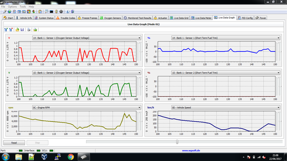This screenshot has height=161, width=287.
Task: Click the add graph icon with green marker
Action: click(x=6, y=30)
